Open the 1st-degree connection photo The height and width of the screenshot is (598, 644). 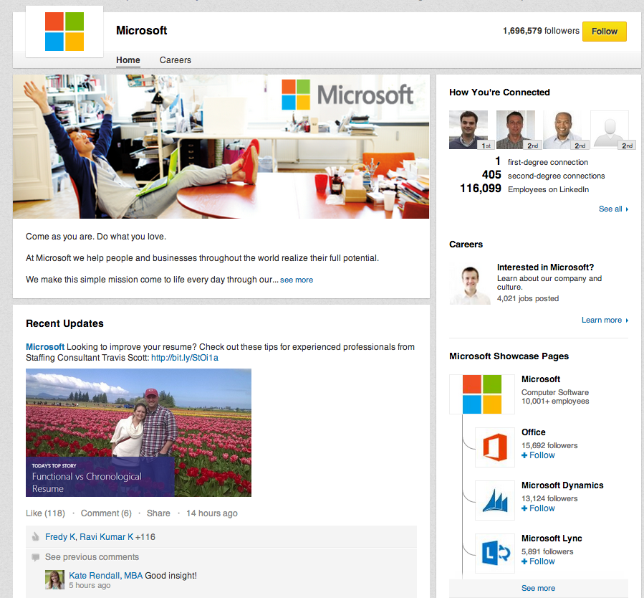click(468, 130)
